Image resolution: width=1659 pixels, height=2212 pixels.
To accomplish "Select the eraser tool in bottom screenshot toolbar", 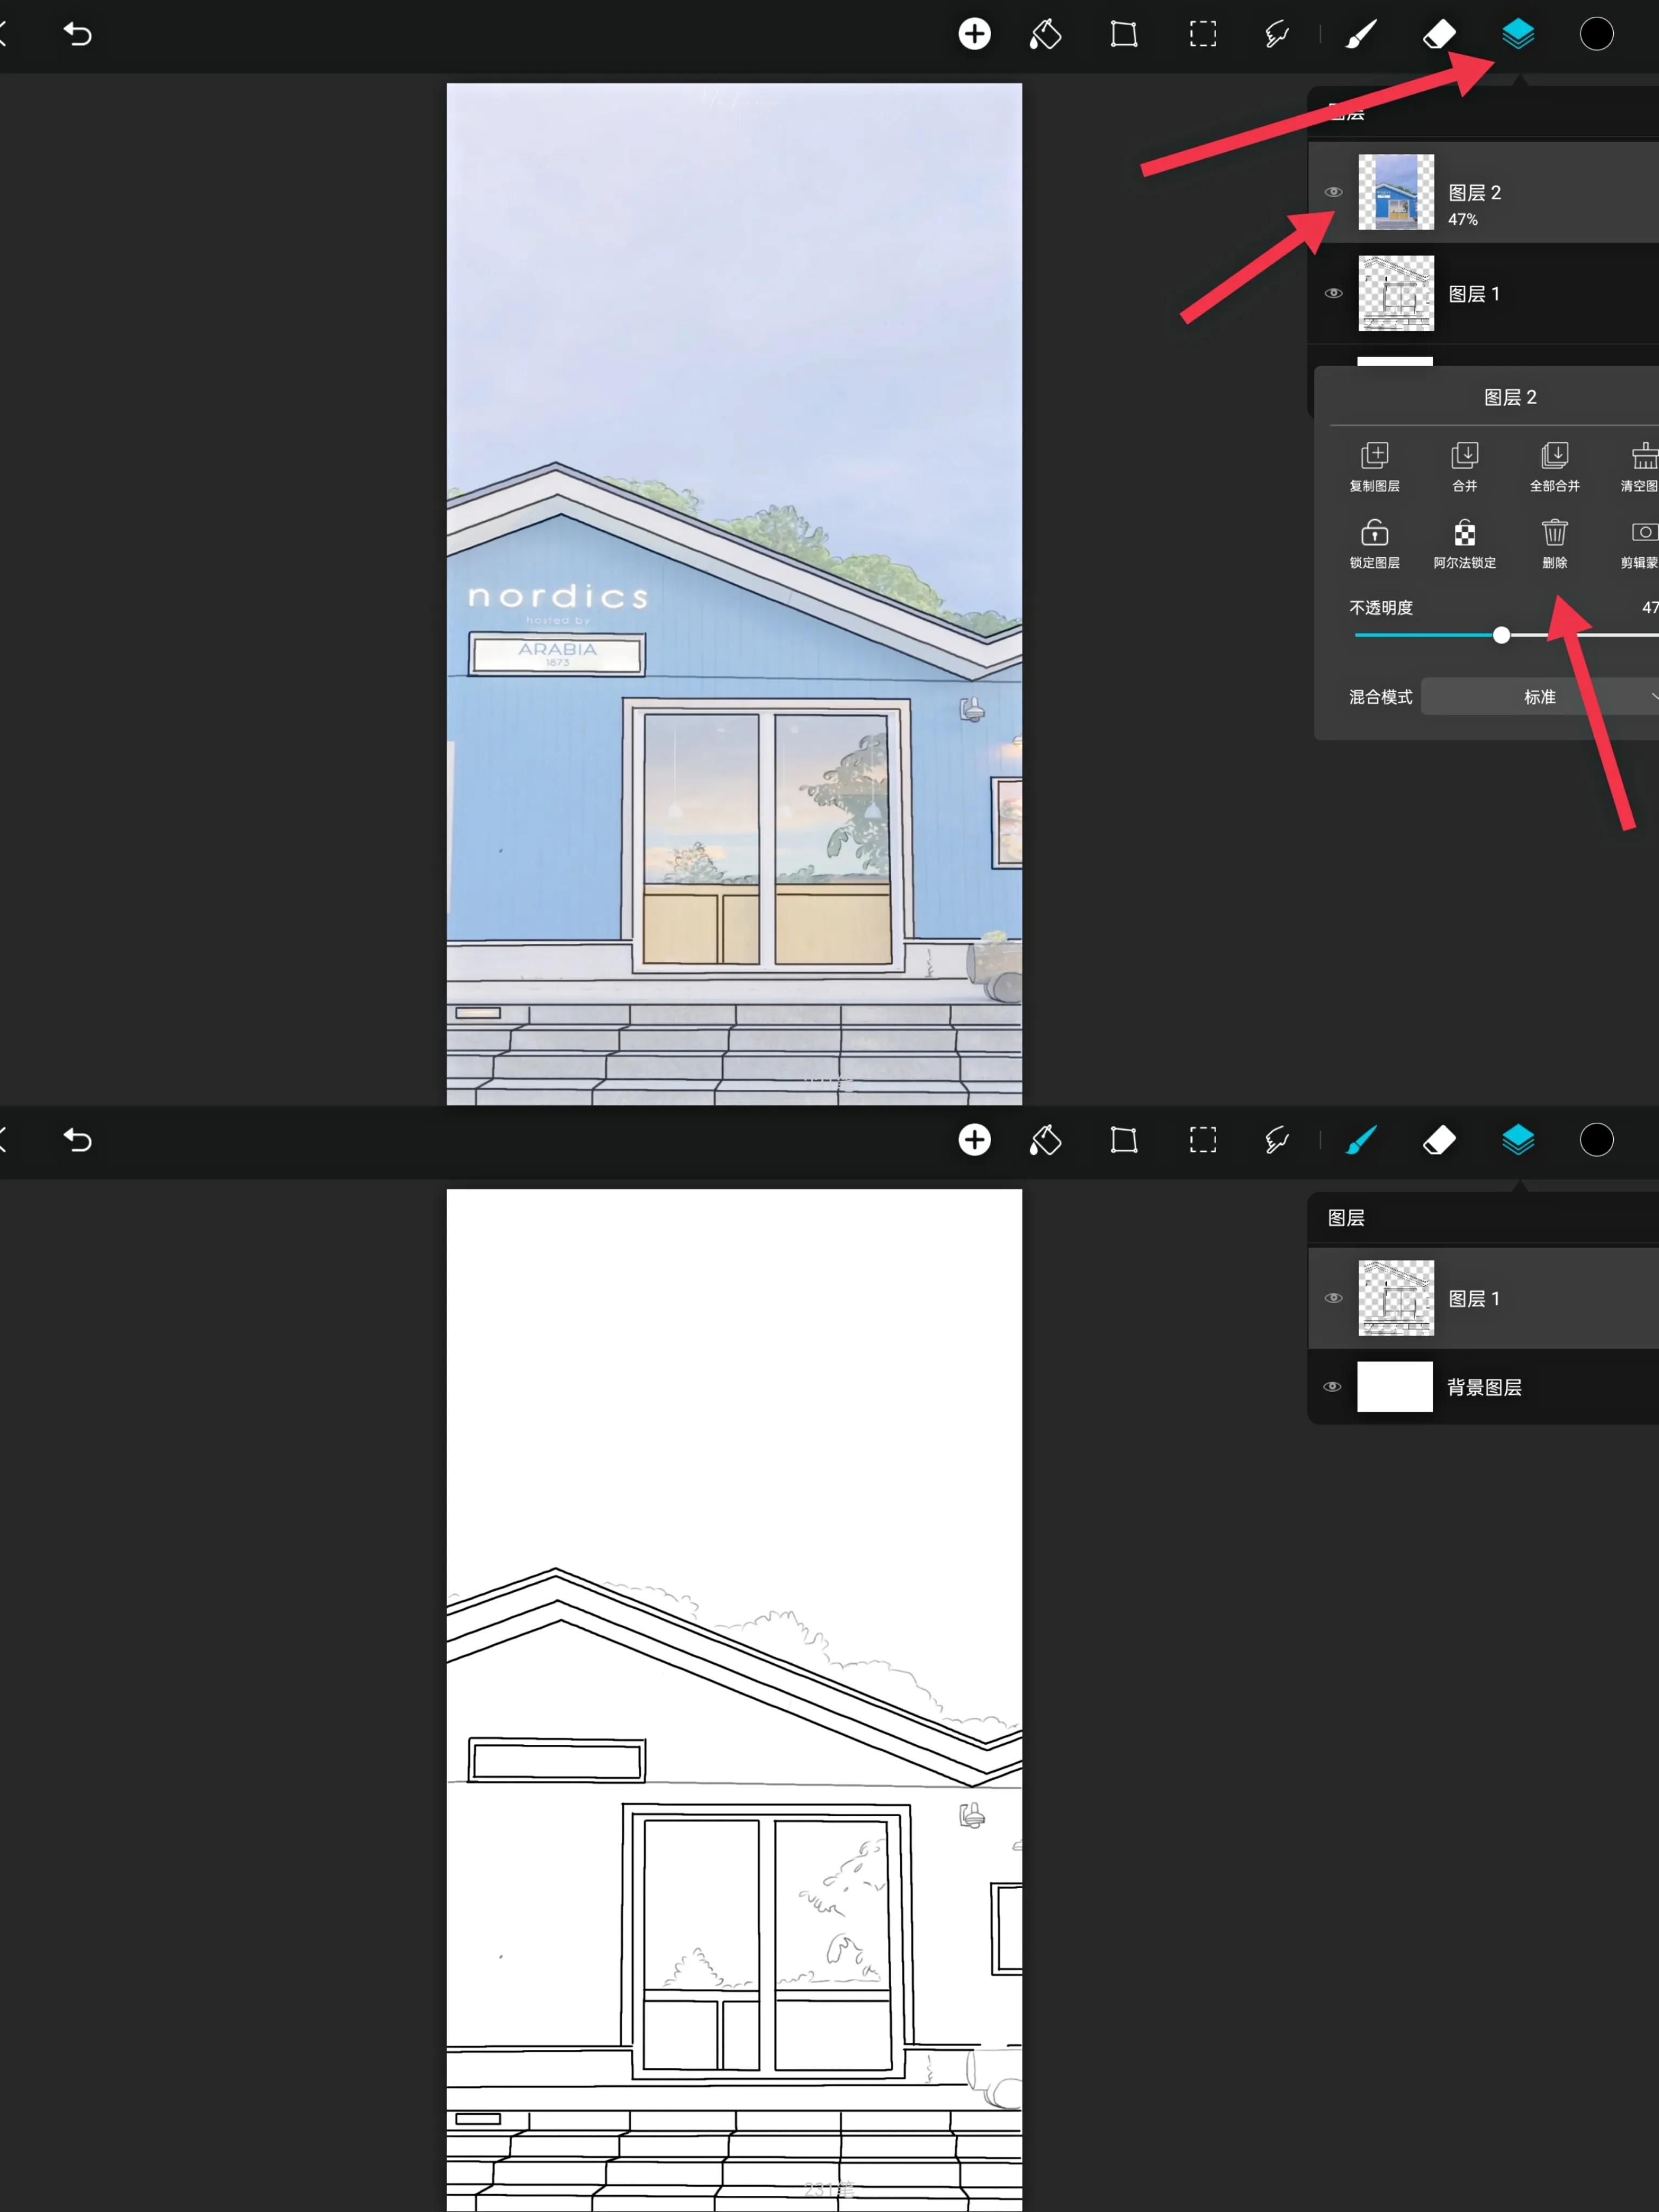I will click(1439, 1140).
